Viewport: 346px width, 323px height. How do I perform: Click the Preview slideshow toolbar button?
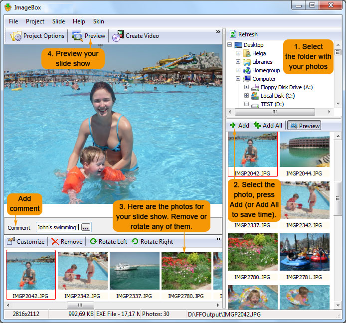(x=89, y=36)
